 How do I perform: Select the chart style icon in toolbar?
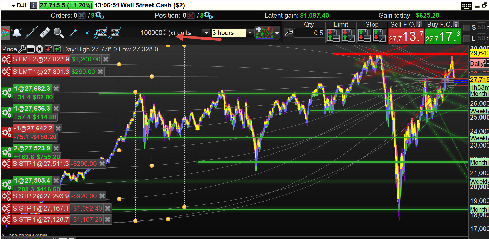[x=5, y=33]
